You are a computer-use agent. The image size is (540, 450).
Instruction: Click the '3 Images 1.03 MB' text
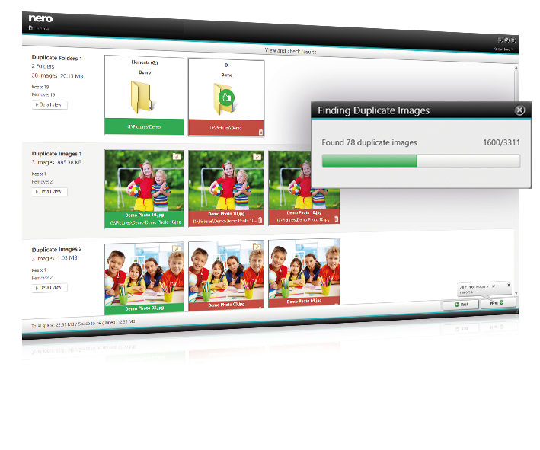tap(54, 258)
